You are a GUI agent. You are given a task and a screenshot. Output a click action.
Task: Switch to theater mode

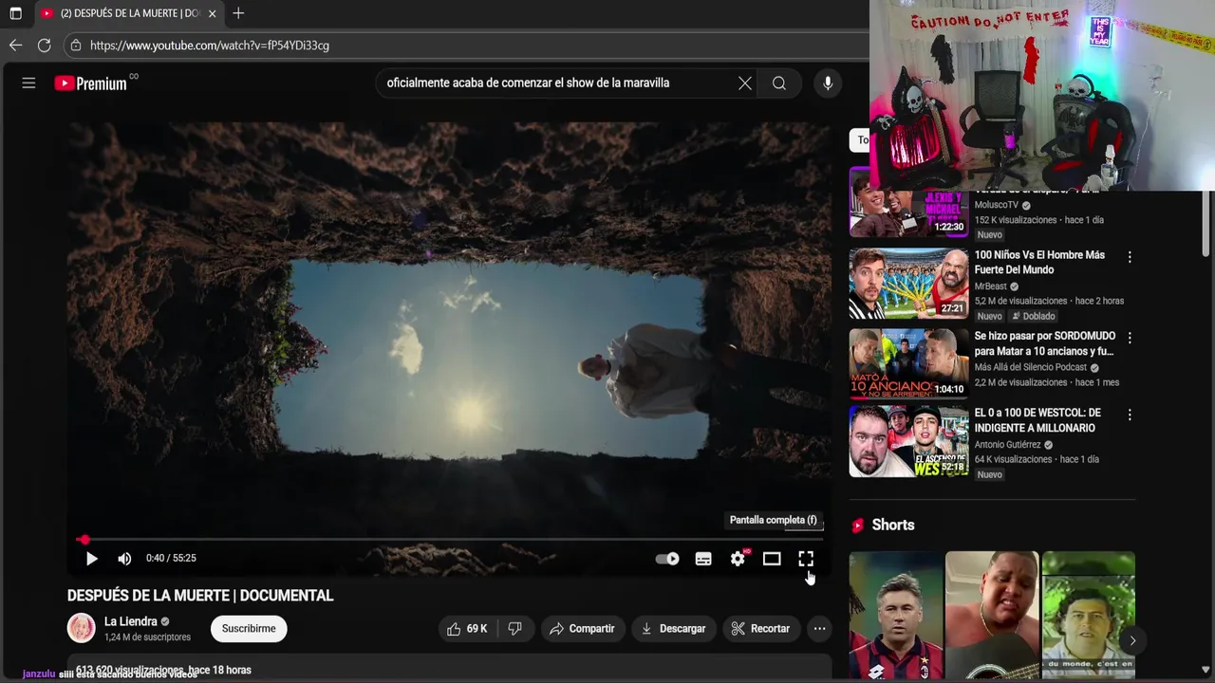(772, 559)
